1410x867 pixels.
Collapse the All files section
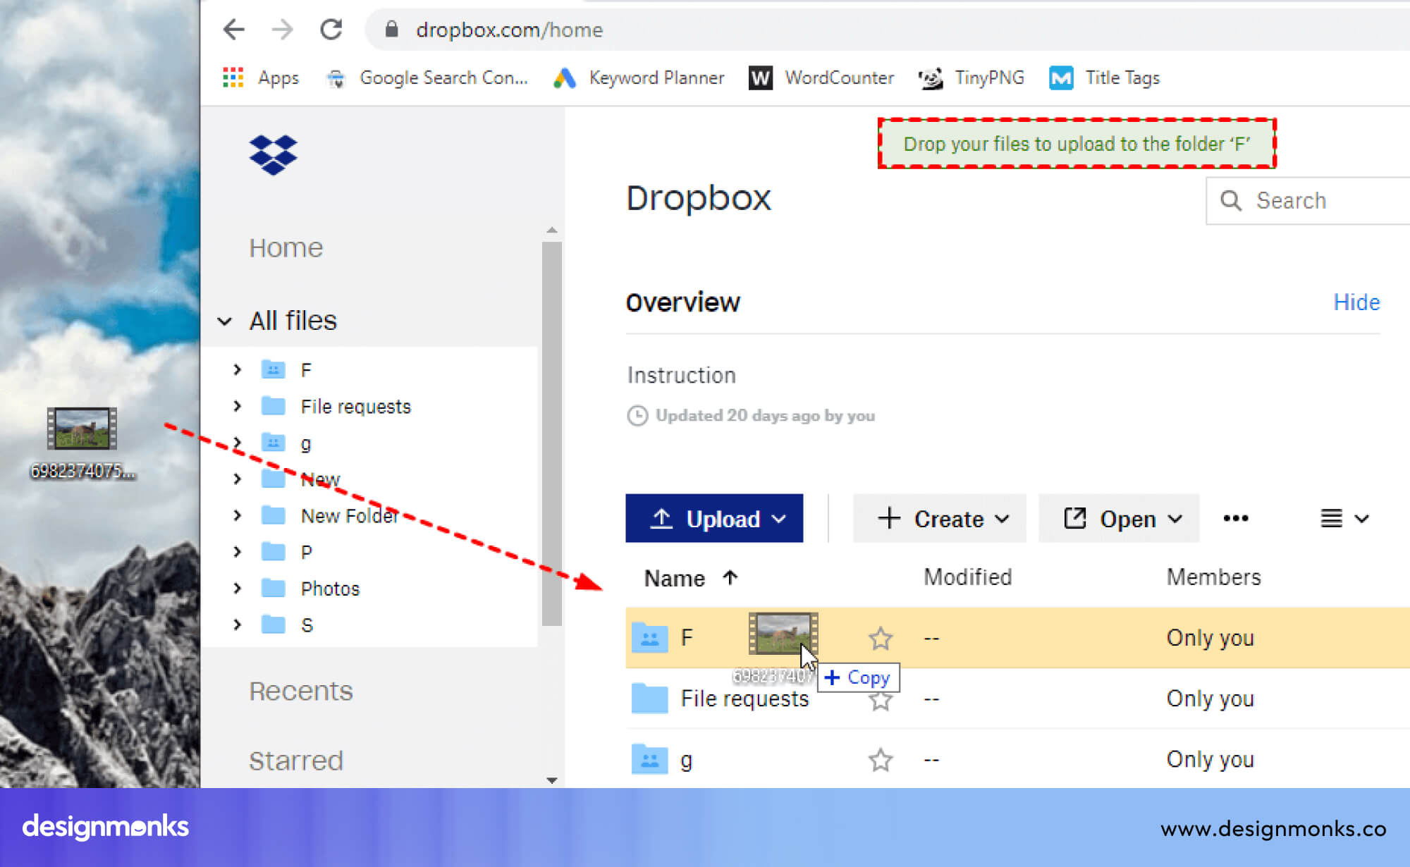click(x=224, y=321)
